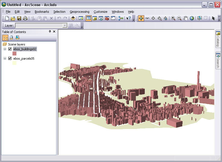Click the Add Data button
The image size is (222, 162).
(73, 18)
